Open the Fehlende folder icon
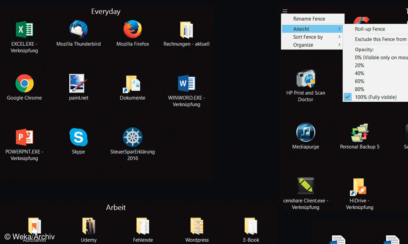The image size is (408, 244). [x=143, y=226]
